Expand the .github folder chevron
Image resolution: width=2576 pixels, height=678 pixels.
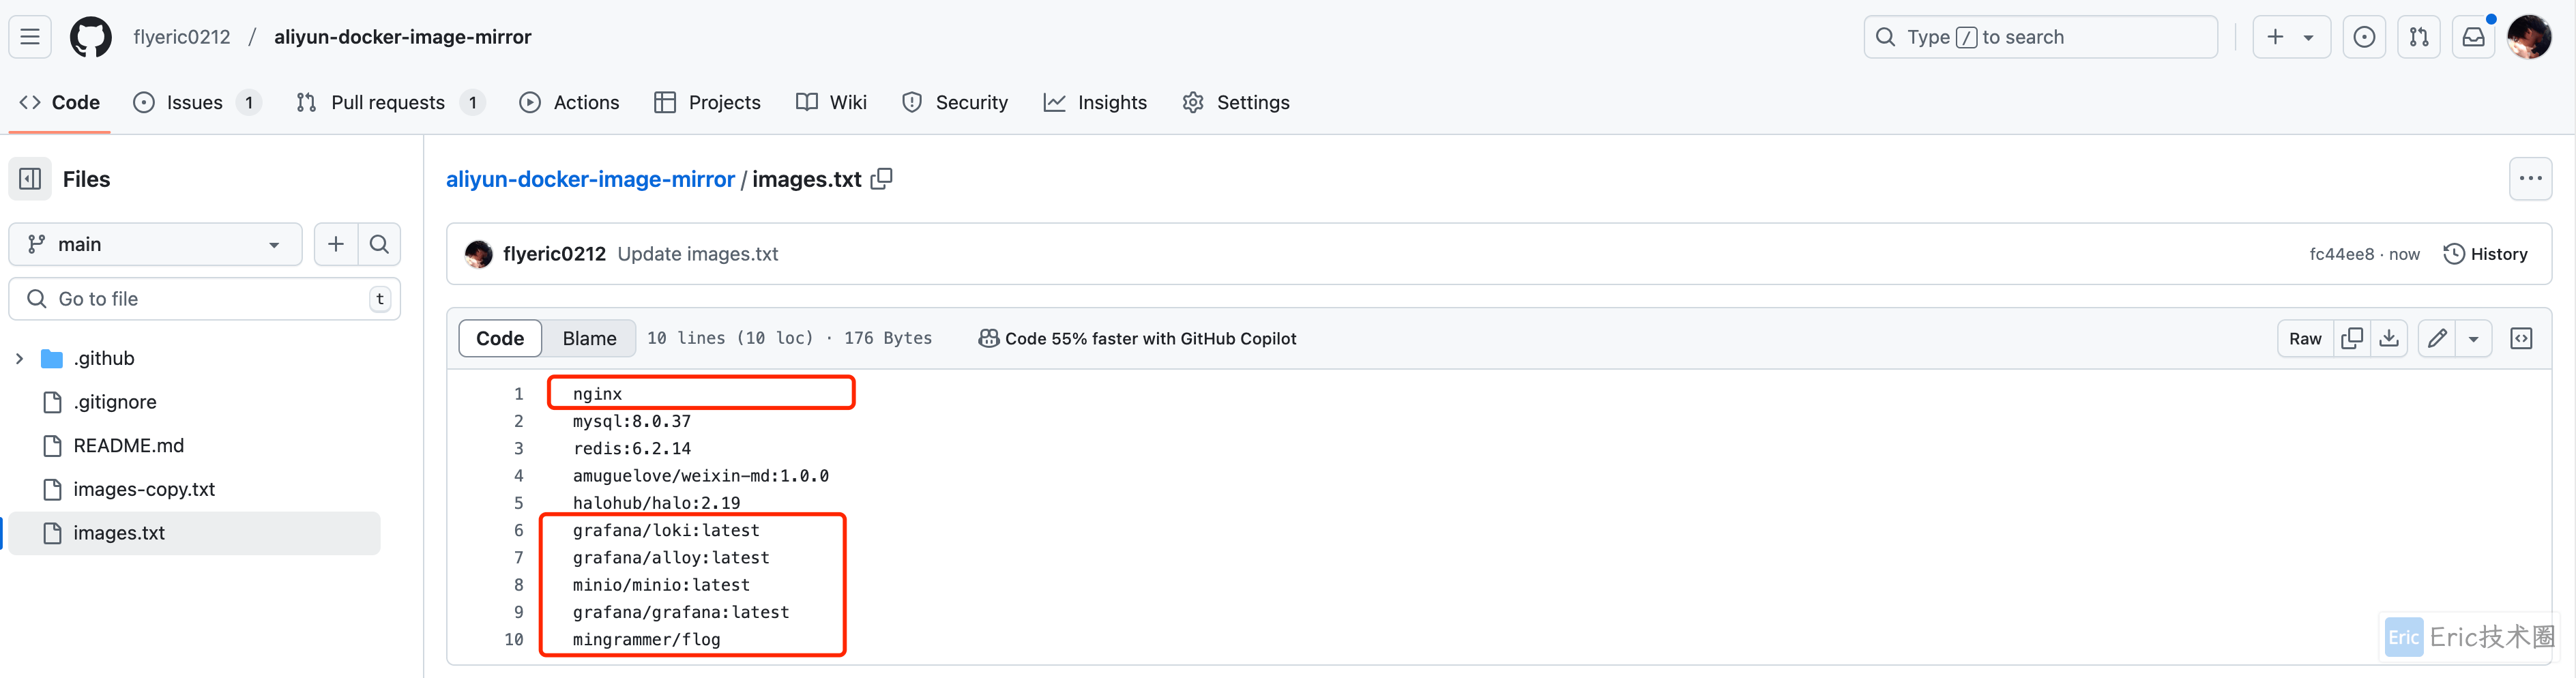pos(20,358)
